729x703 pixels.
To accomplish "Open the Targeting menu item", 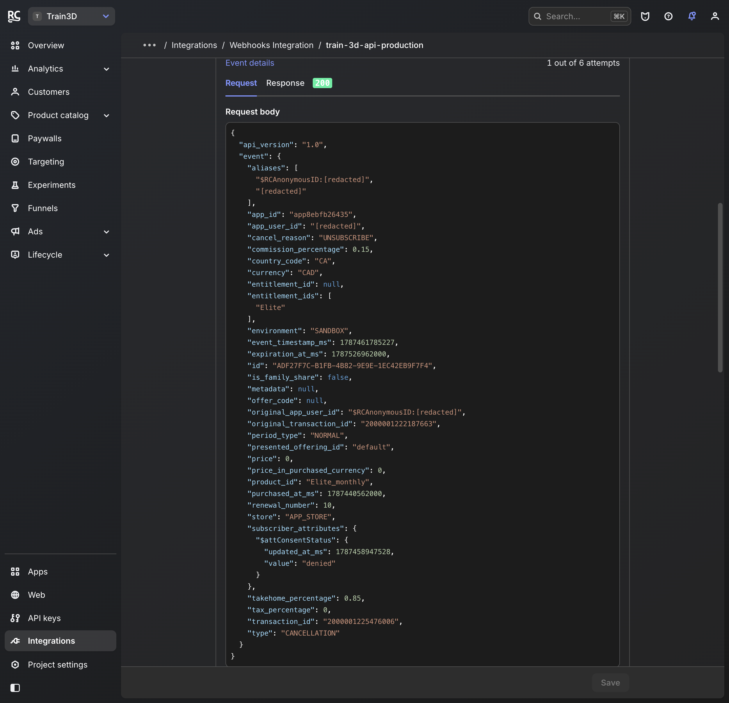I will click(60, 161).
